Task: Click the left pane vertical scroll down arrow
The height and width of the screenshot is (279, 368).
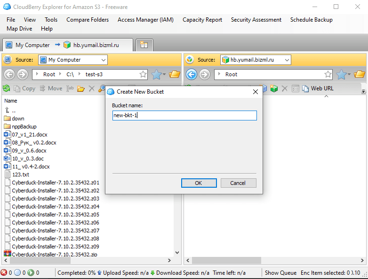Action: (x=177, y=253)
